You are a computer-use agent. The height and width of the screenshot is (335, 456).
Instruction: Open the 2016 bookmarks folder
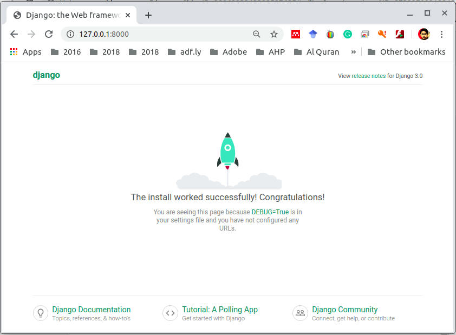[x=66, y=52]
